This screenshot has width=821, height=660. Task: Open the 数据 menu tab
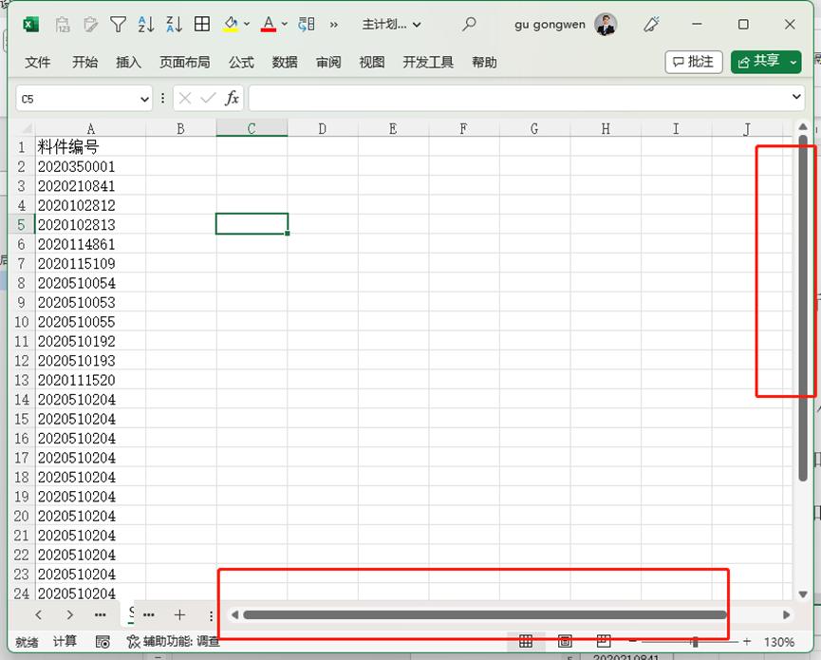click(x=285, y=63)
